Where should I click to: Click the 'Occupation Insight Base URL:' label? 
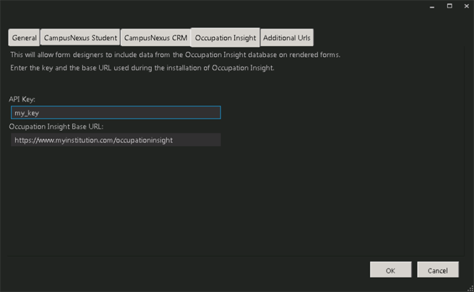point(56,127)
